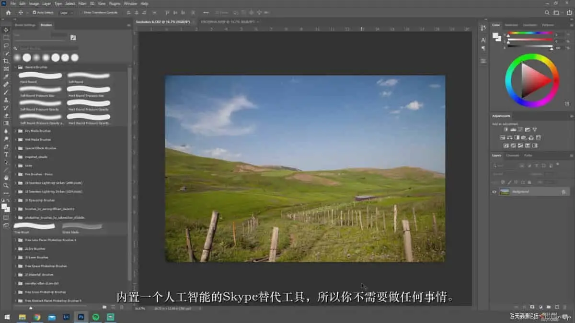Viewport: 575px width, 323px height.
Task: Open the Layer/Group dropdown in options bar
Action: 66,12
